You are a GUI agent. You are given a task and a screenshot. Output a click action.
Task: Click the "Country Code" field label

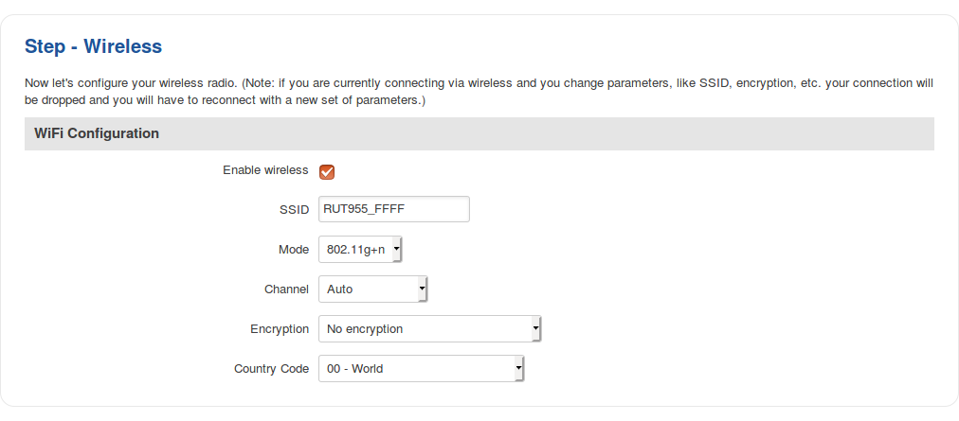pos(271,369)
